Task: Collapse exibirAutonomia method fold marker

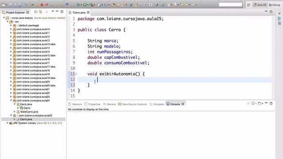Action: click(x=76, y=74)
